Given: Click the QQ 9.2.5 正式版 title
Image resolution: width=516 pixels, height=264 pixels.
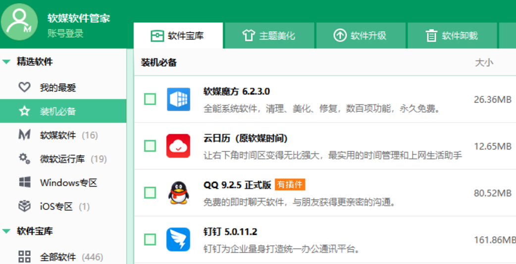Looking at the screenshot, I should [x=237, y=185].
